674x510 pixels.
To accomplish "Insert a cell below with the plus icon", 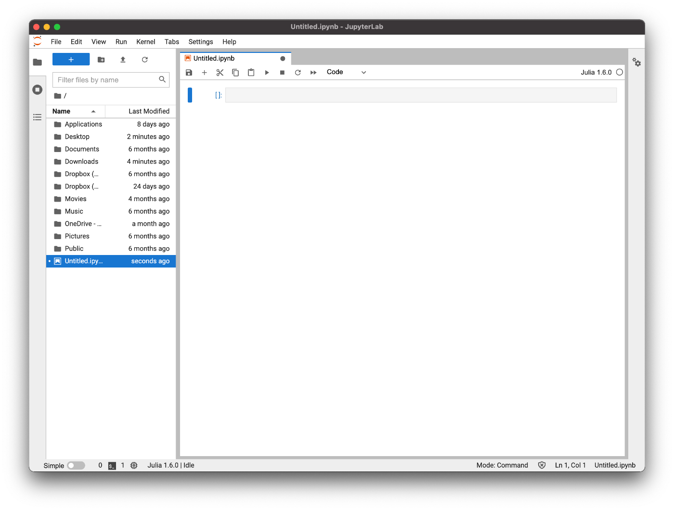I will (204, 73).
